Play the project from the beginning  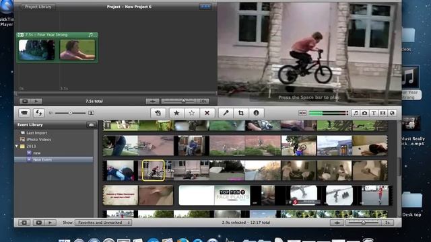(x=36, y=102)
